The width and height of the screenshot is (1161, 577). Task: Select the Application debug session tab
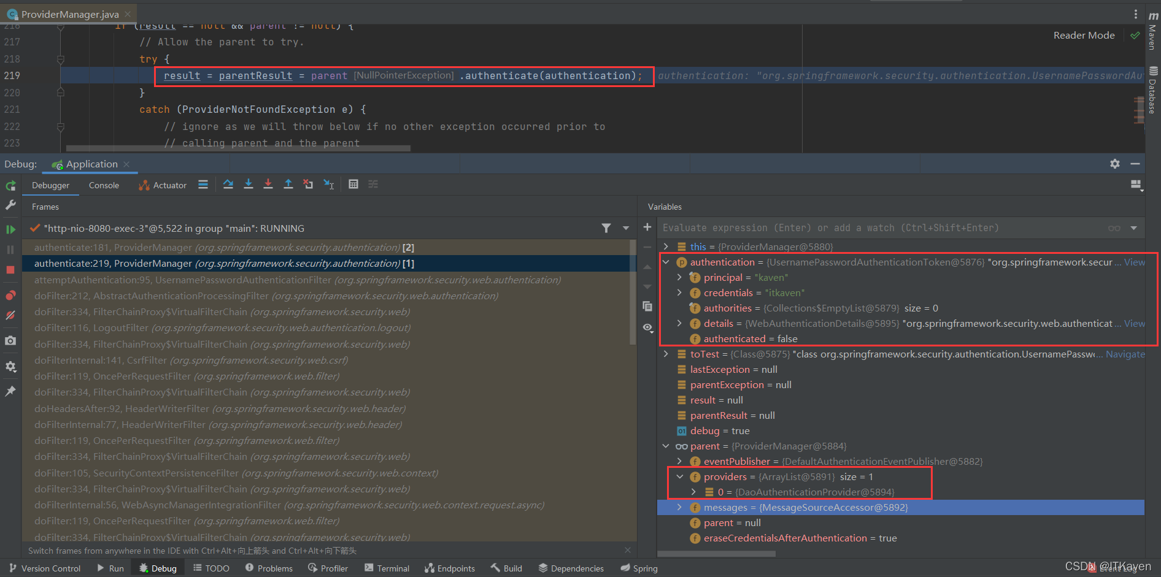point(91,164)
